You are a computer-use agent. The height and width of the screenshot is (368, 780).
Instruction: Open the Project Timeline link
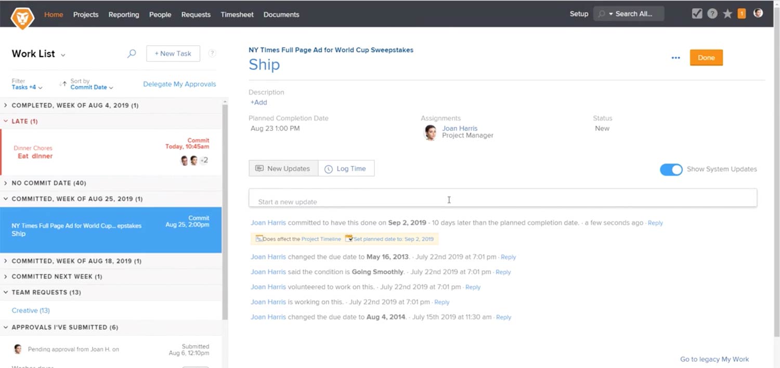(321, 239)
